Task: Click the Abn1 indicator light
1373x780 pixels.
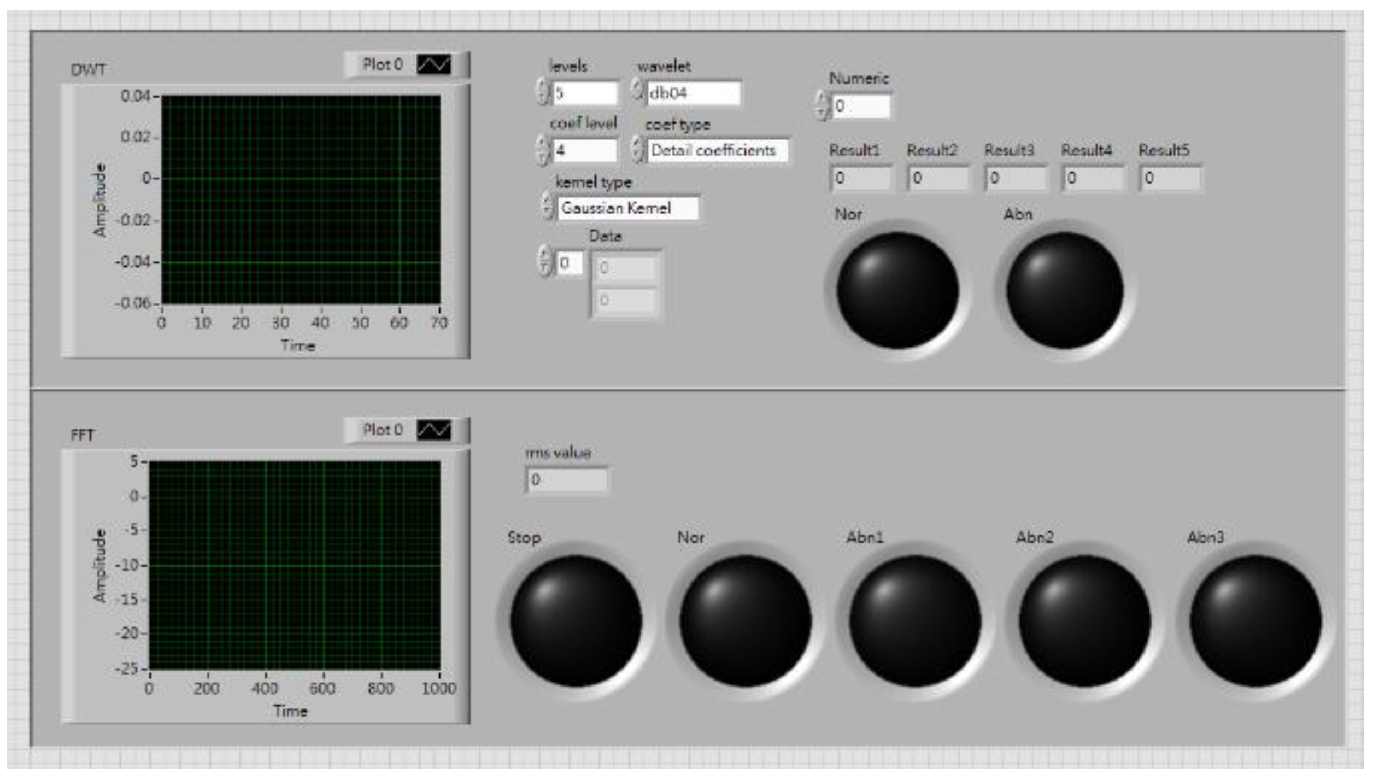Action: point(915,621)
